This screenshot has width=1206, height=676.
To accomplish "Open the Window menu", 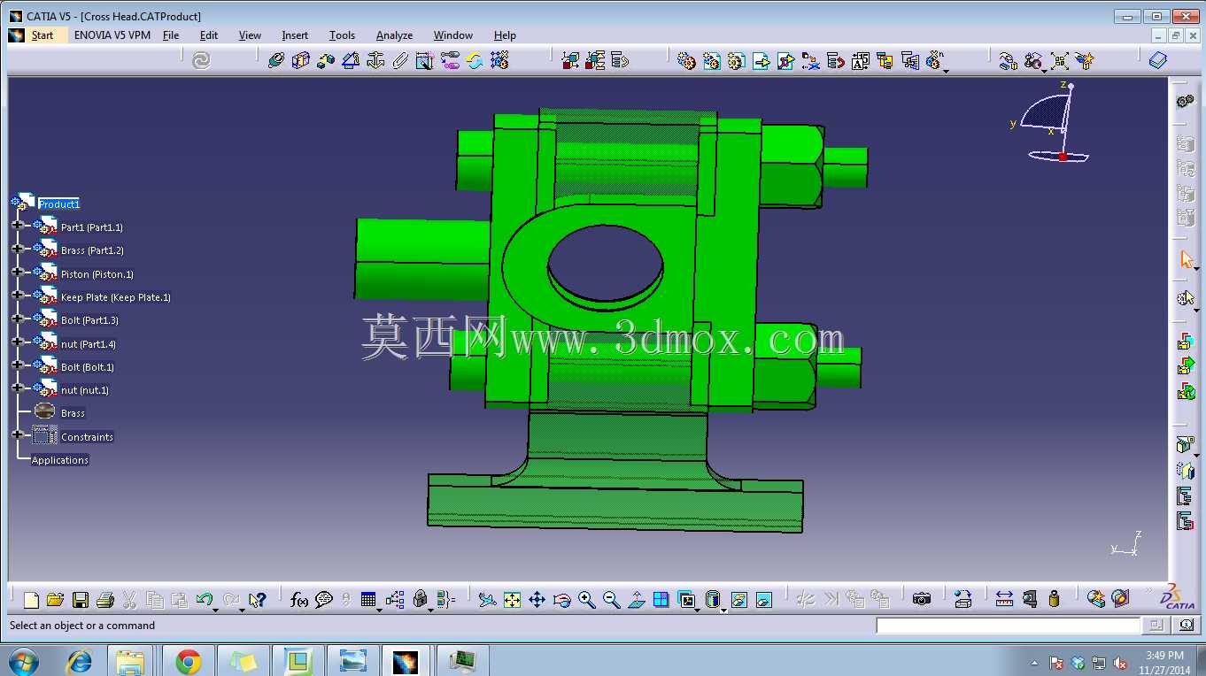I will [x=453, y=35].
